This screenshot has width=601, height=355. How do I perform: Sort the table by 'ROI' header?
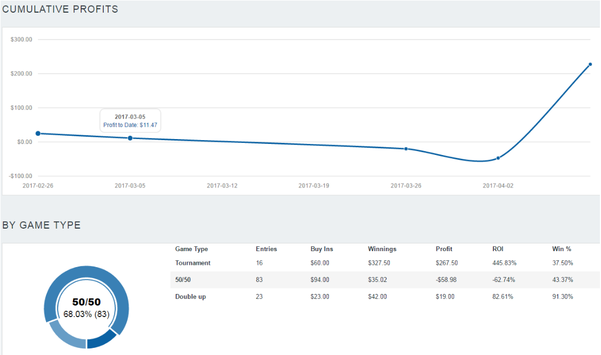point(498,249)
